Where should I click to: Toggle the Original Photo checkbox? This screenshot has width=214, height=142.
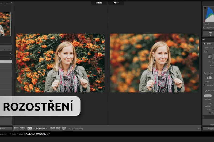pos(204,28)
